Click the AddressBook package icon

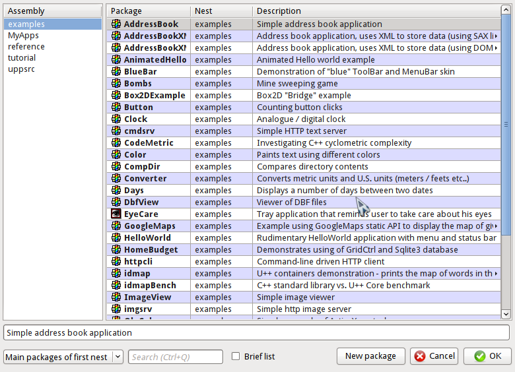(116, 24)
